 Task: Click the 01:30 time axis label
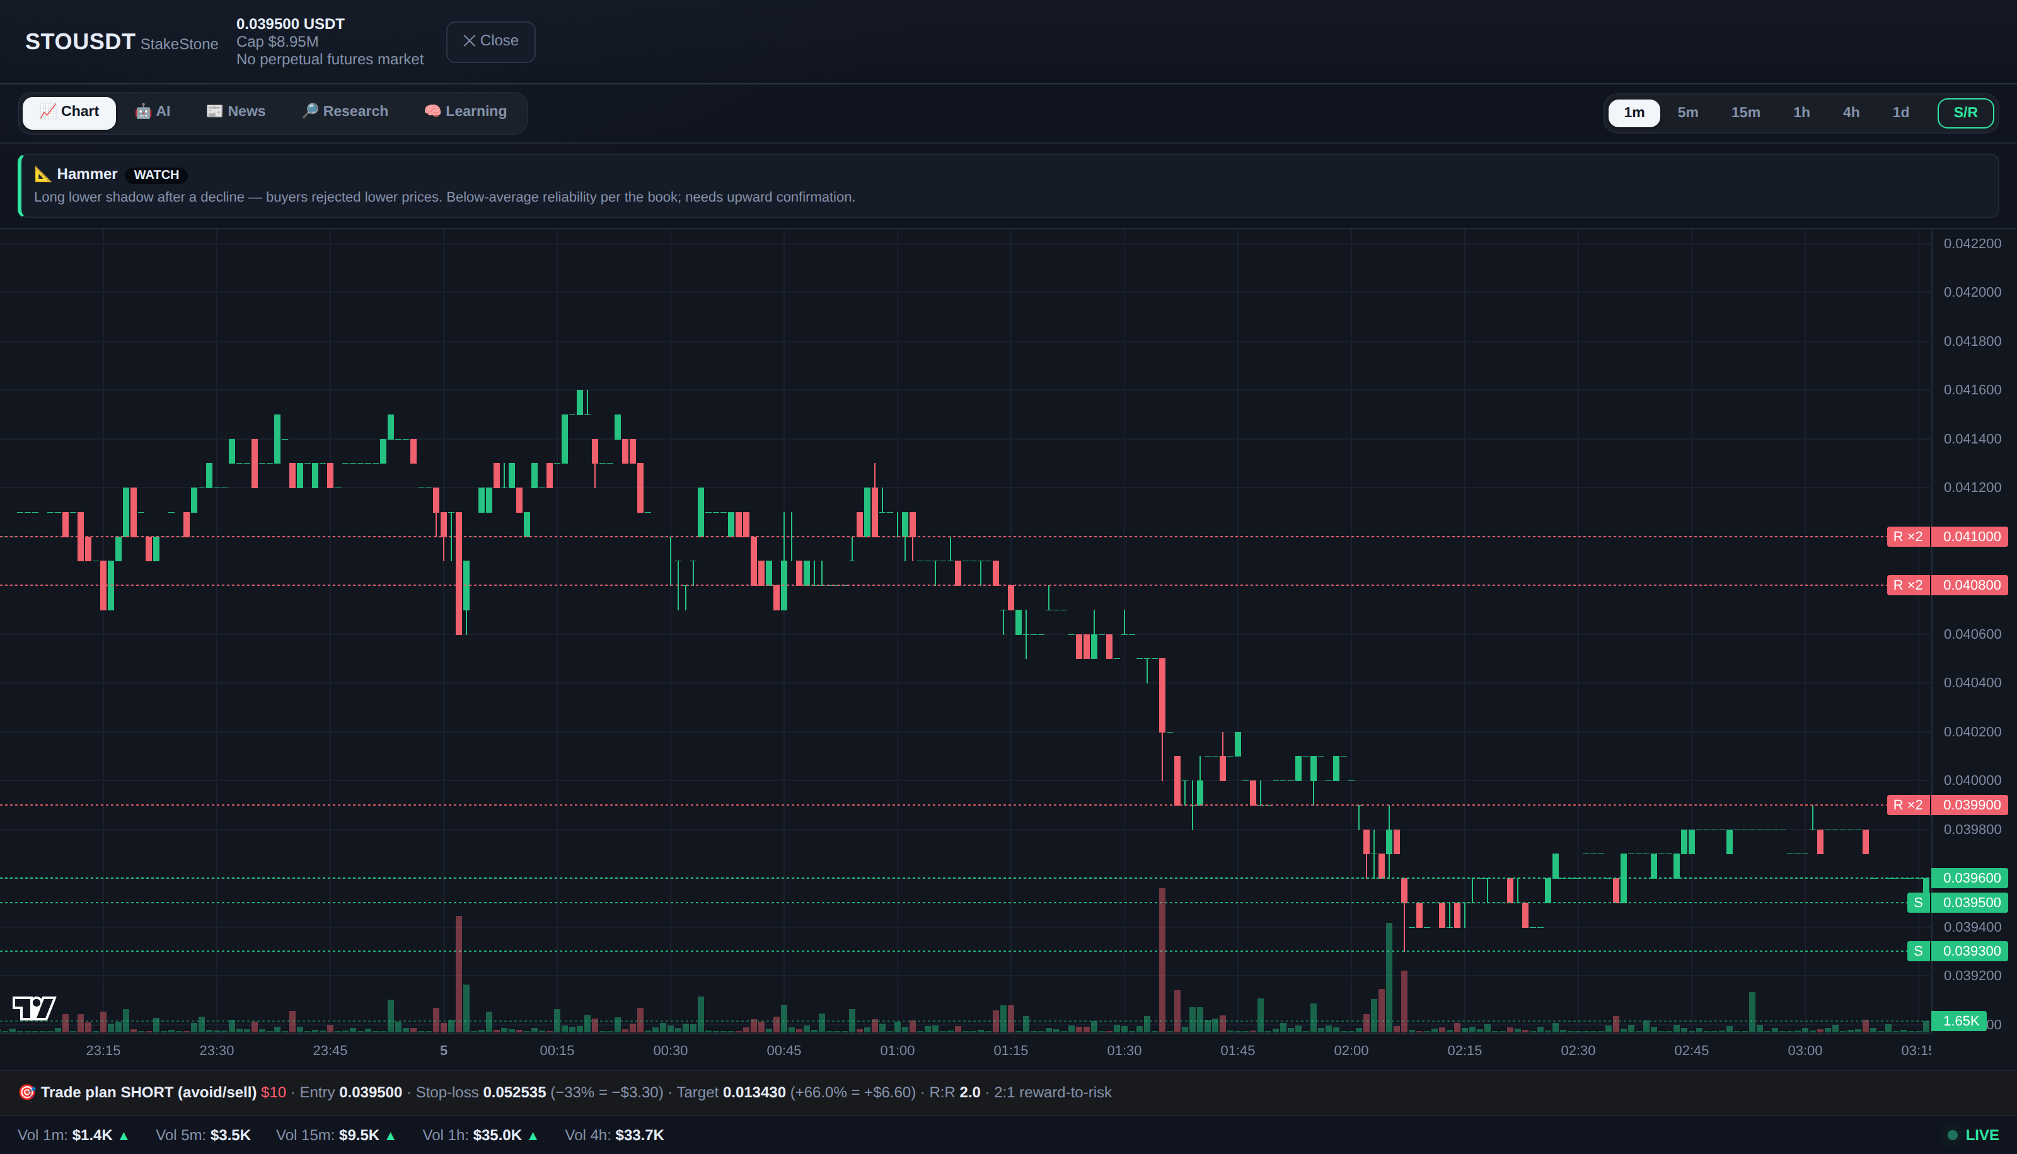coord(1124,1051)
